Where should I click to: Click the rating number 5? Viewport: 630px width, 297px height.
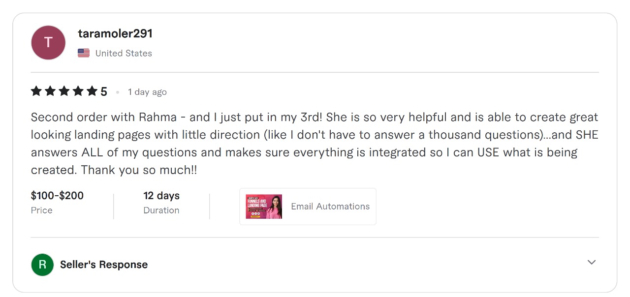pyautogui.click(x=104, y=92)
